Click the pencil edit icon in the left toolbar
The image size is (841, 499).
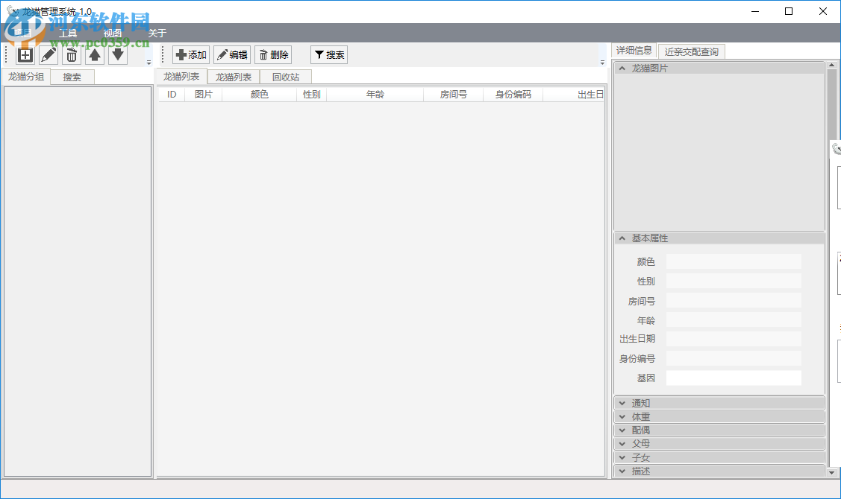[47, 54]
